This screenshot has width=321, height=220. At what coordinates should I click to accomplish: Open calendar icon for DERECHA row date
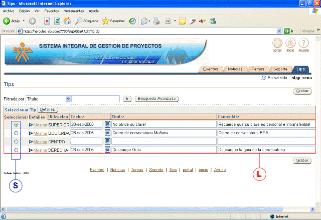click(x=107, y=150)
